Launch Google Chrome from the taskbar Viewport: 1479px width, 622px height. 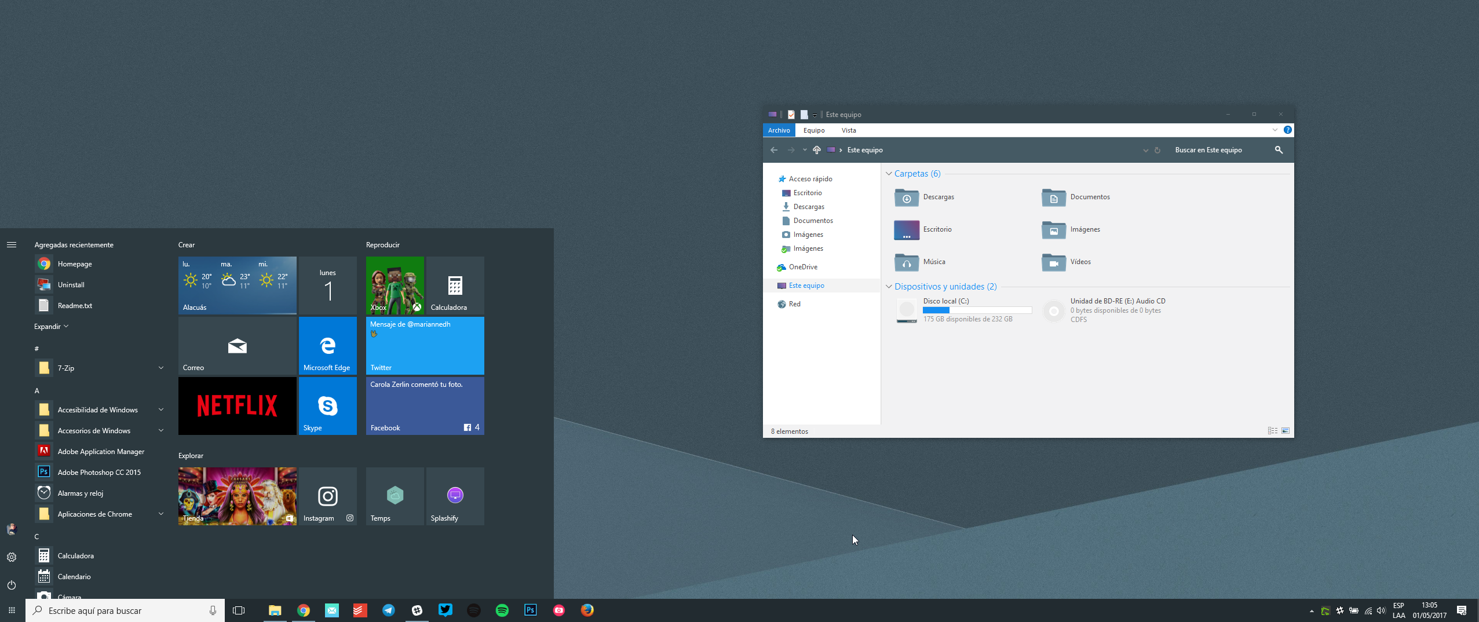(x=304, y=610)
